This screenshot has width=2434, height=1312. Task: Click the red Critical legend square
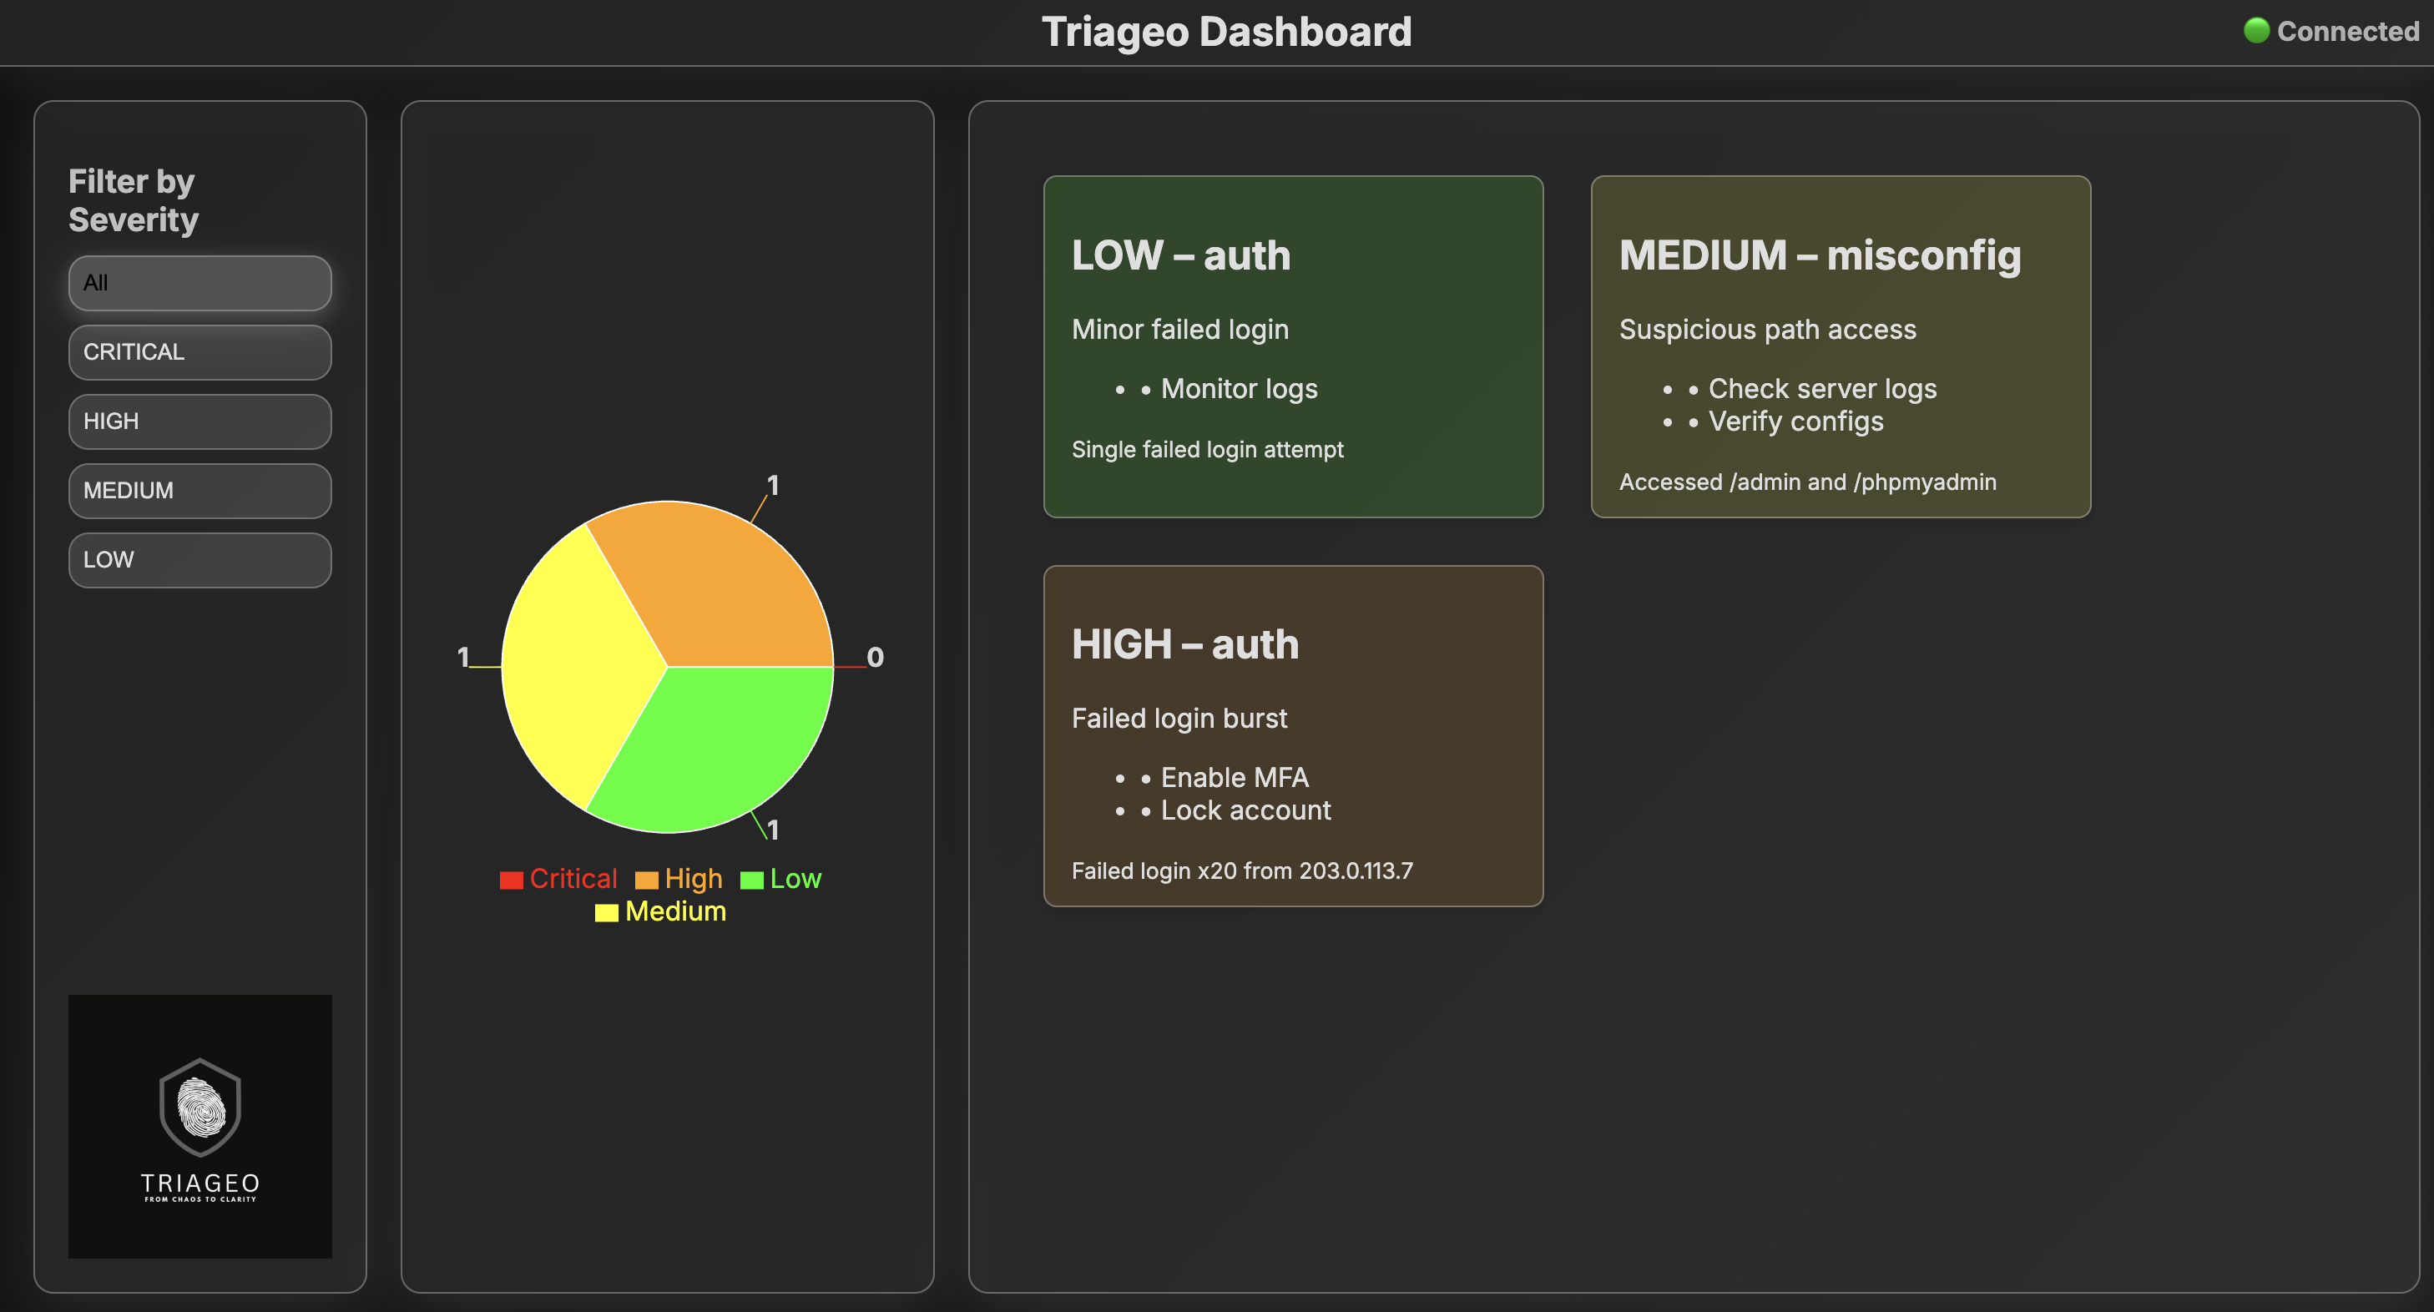pos(511,881)
